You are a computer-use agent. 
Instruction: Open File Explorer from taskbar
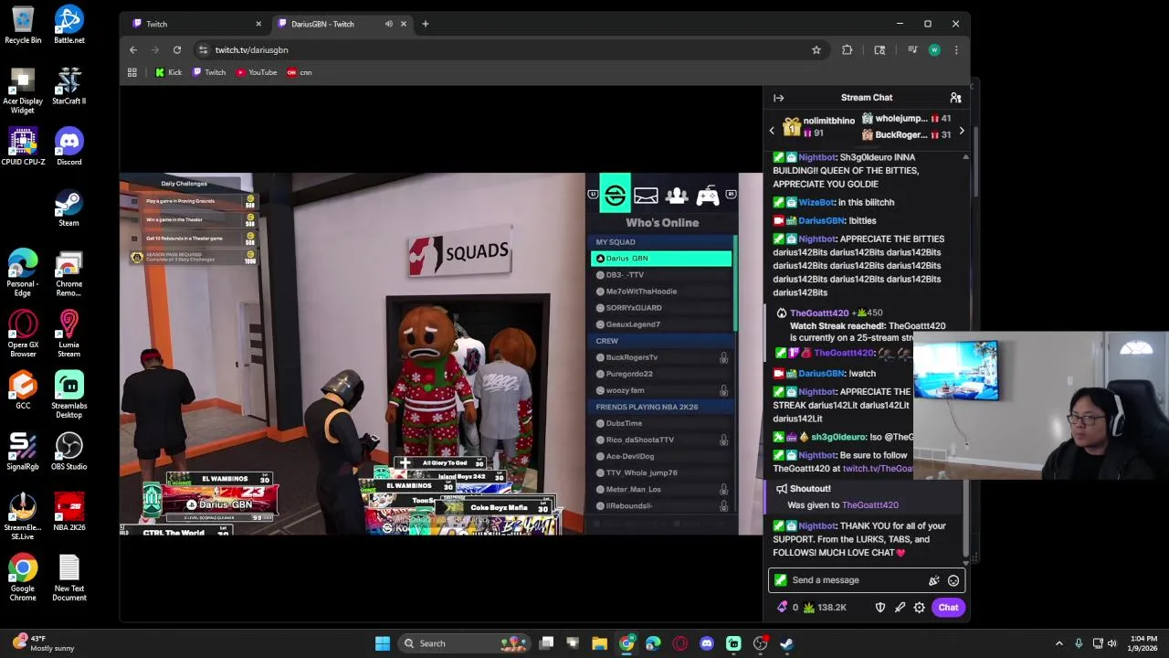coord(600,643)
